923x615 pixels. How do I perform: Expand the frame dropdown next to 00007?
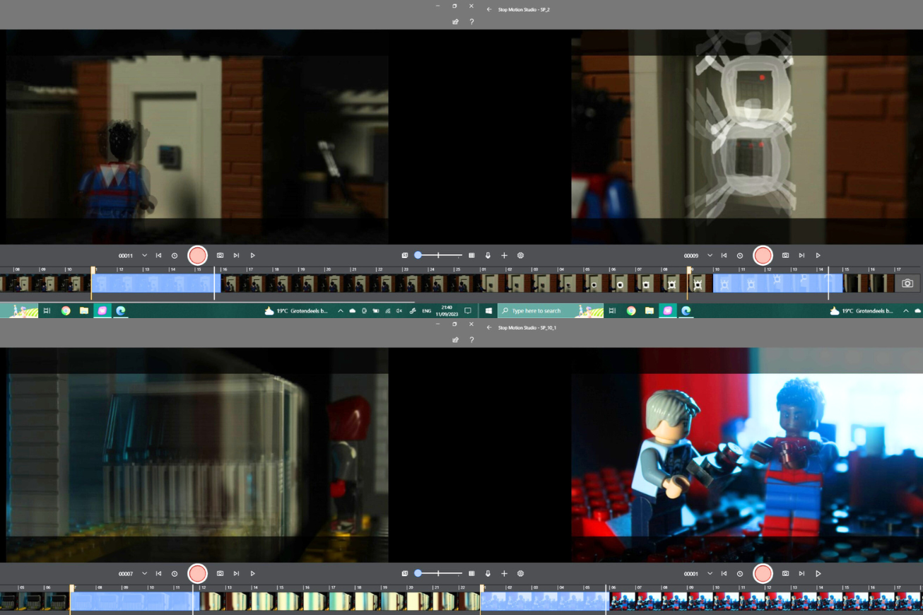(144, 574)
